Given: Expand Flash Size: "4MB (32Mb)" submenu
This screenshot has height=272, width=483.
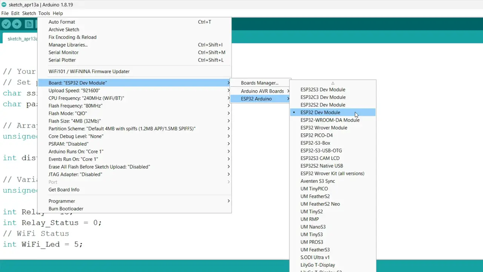Looking at the screenshot, I should point(134,121).
